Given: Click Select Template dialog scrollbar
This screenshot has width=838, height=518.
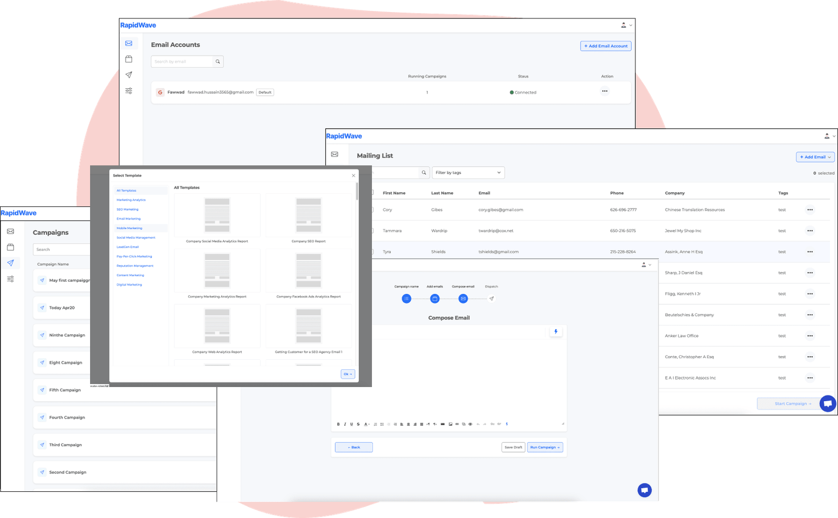Looking at the screenshot, I should click(357, 192).
